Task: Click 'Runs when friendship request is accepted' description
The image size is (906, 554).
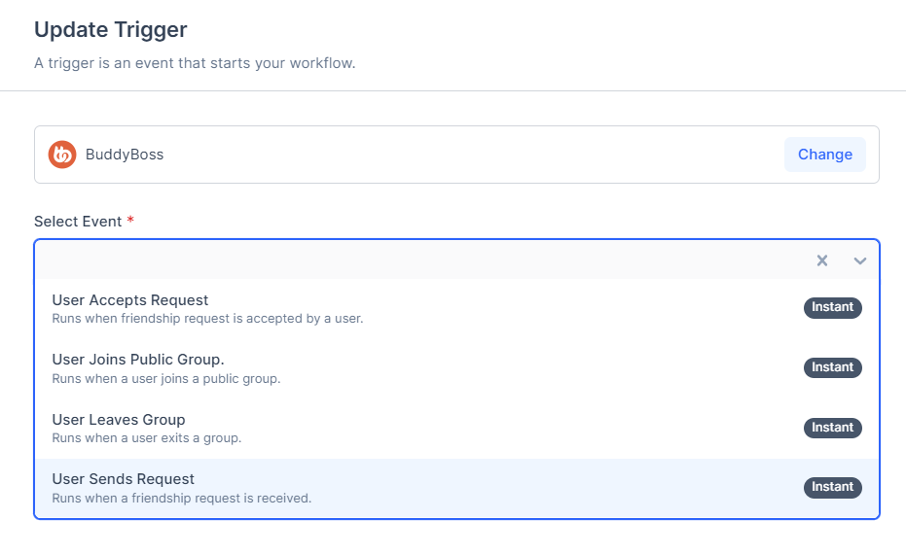Action: [x=207, y=318]
